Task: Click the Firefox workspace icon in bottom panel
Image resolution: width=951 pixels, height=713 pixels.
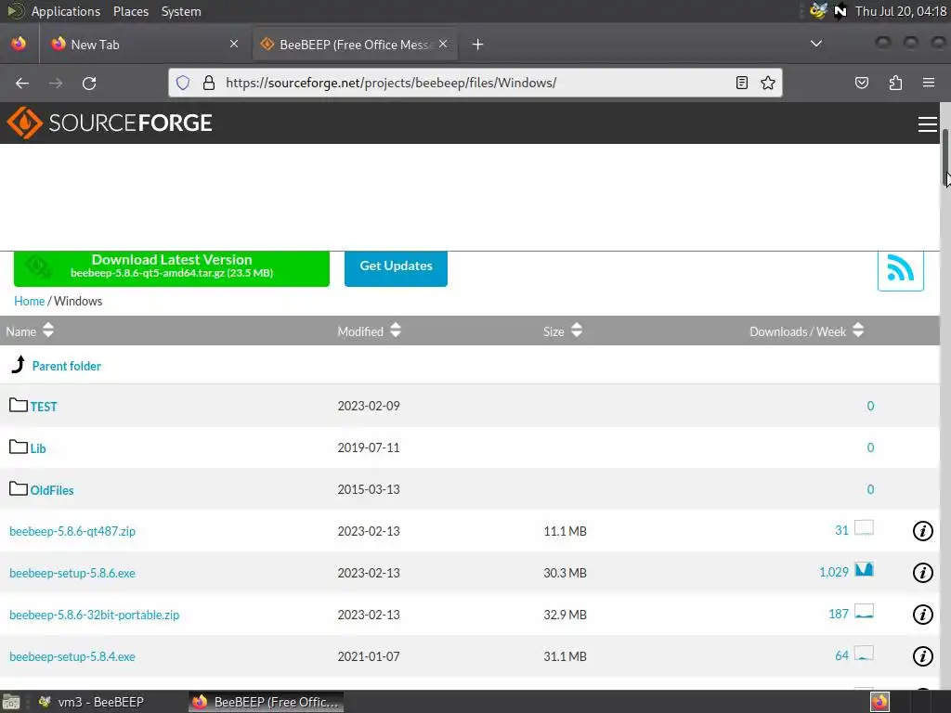Action: [x=879, y=702]
